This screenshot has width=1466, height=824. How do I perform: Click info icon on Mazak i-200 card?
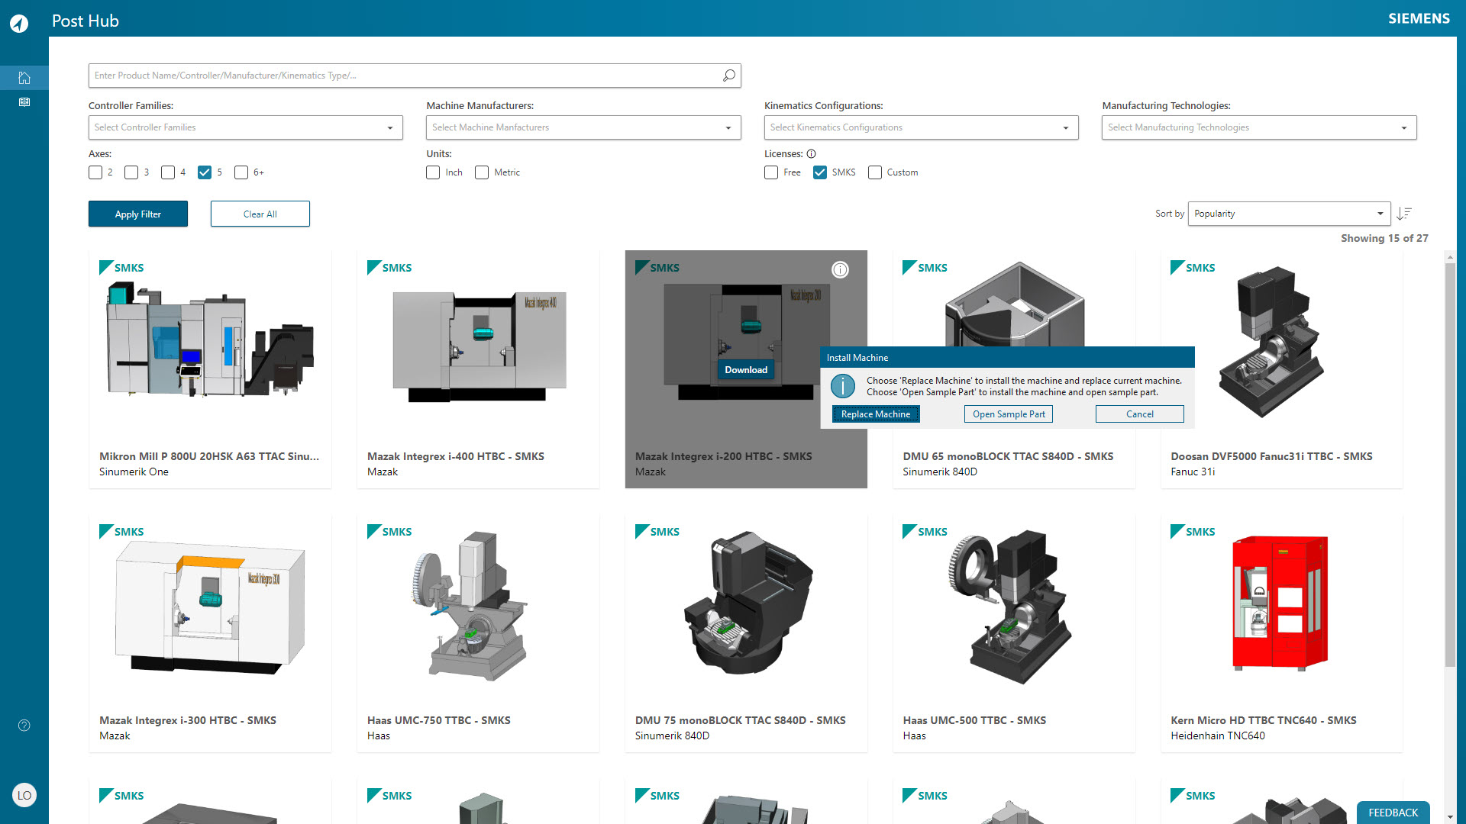(840, 270)
